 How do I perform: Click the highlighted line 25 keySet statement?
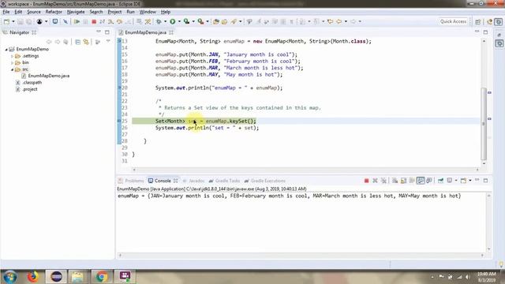206,121
